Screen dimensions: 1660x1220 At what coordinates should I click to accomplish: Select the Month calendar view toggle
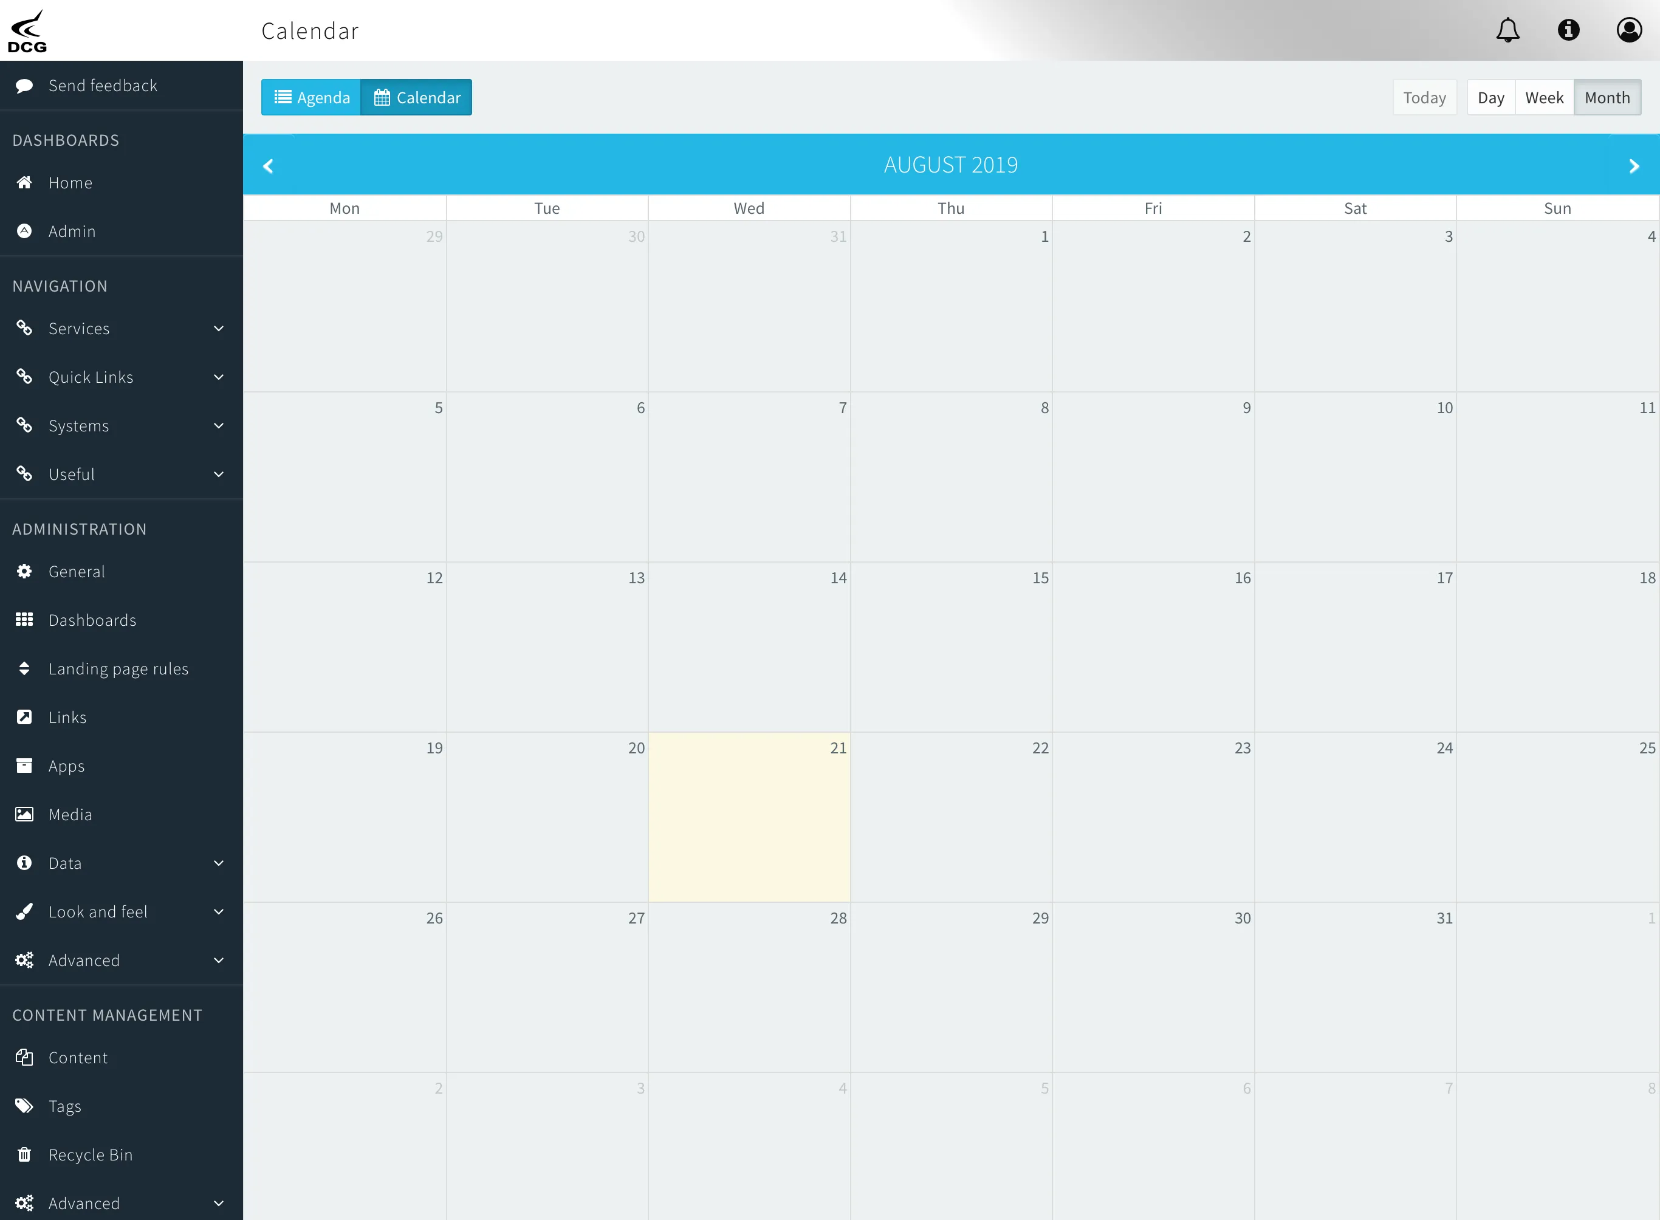(x=1606, y=97)
